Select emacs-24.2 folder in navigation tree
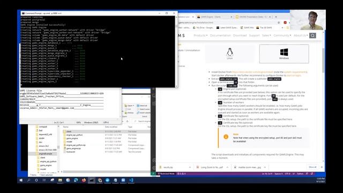Image resolution: width=343 pixels, height=193 pixels. pyautogui.click(x=43, y=146)
